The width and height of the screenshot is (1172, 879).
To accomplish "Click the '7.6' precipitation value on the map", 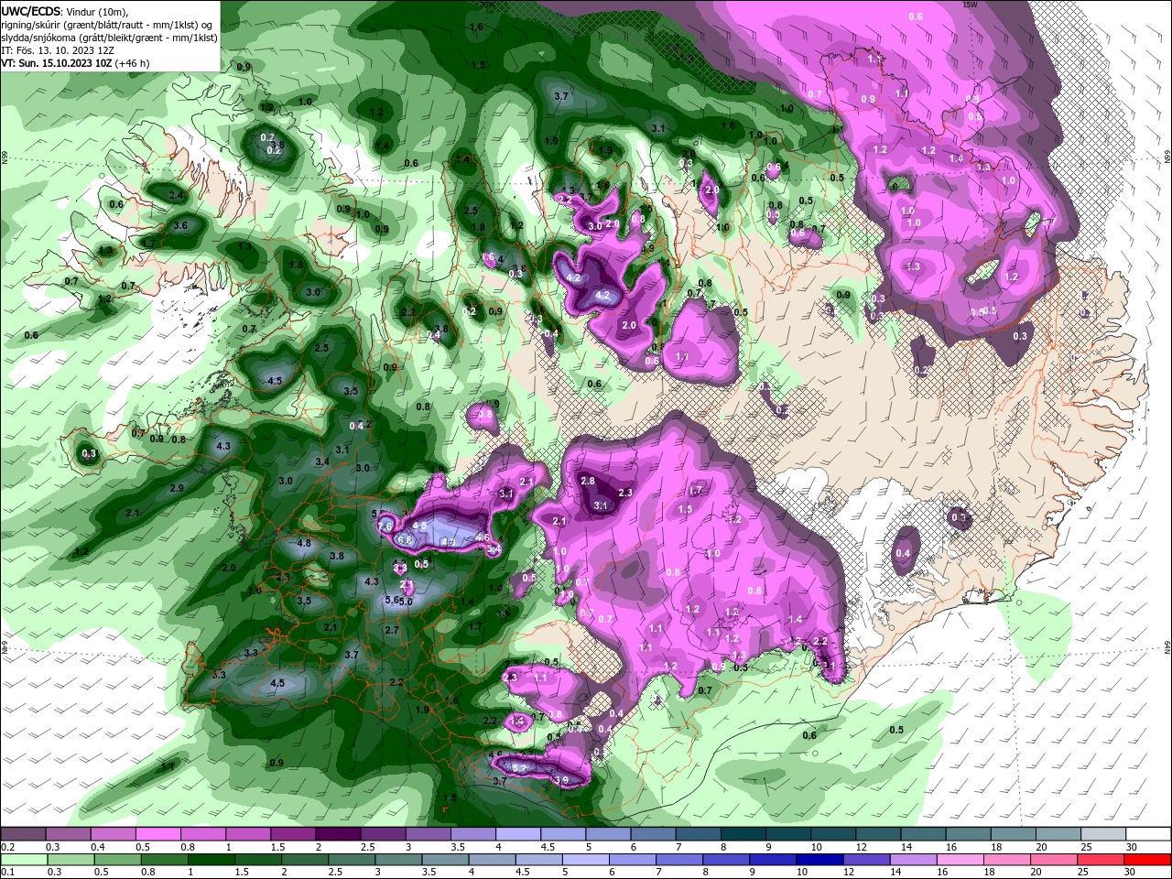I will (x=385, y=526).
